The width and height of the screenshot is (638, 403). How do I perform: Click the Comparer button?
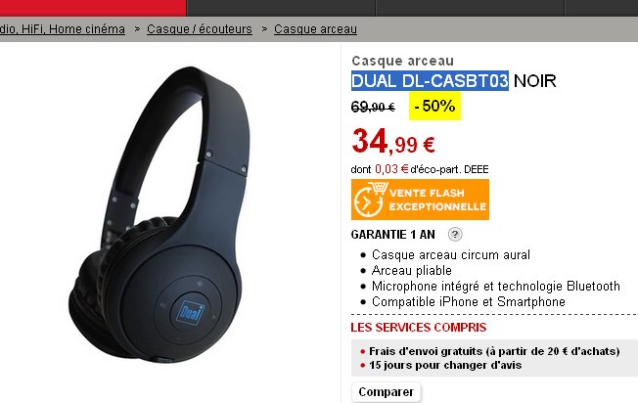(386, 392)
